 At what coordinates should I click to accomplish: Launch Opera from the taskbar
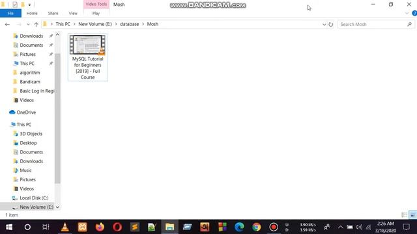(x=117, y=227)
